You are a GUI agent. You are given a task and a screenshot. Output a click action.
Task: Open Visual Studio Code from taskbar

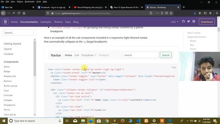tap(138, 121)
